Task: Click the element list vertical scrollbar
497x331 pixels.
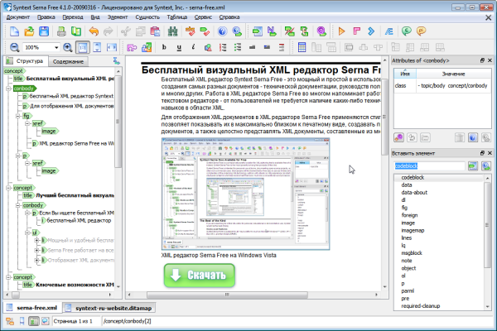Action: (x=487, y=225)
